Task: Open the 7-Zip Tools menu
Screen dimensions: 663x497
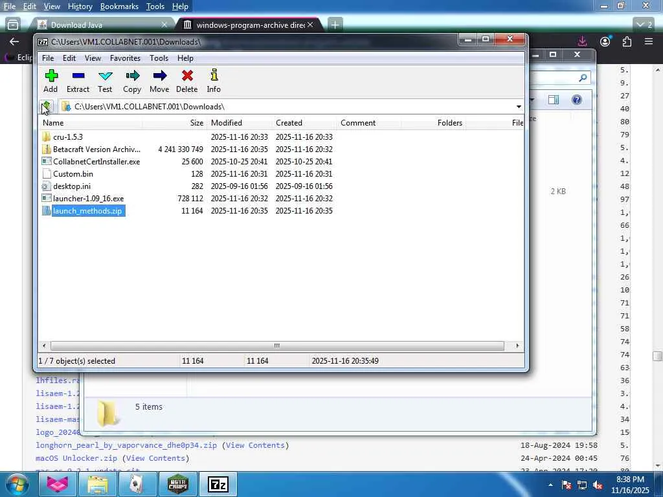Action: pyautogui.click(x=159, y=58)
